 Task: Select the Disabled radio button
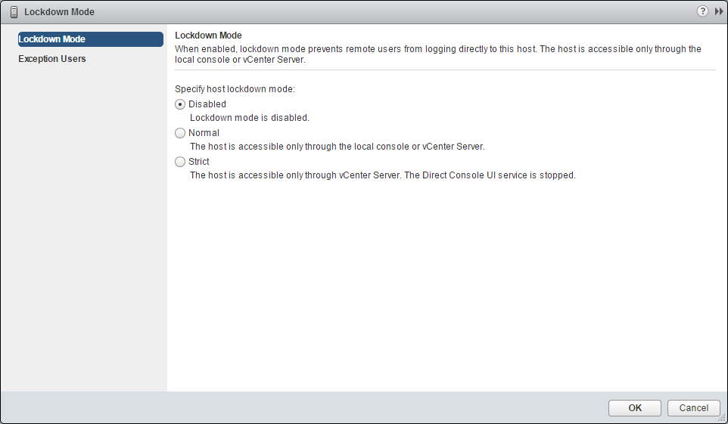click(180, 104)
